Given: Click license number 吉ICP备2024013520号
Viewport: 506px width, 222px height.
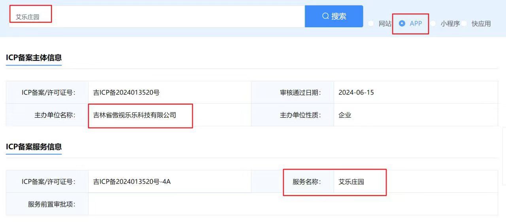Looking at the screenshot, I should [126, 93].
